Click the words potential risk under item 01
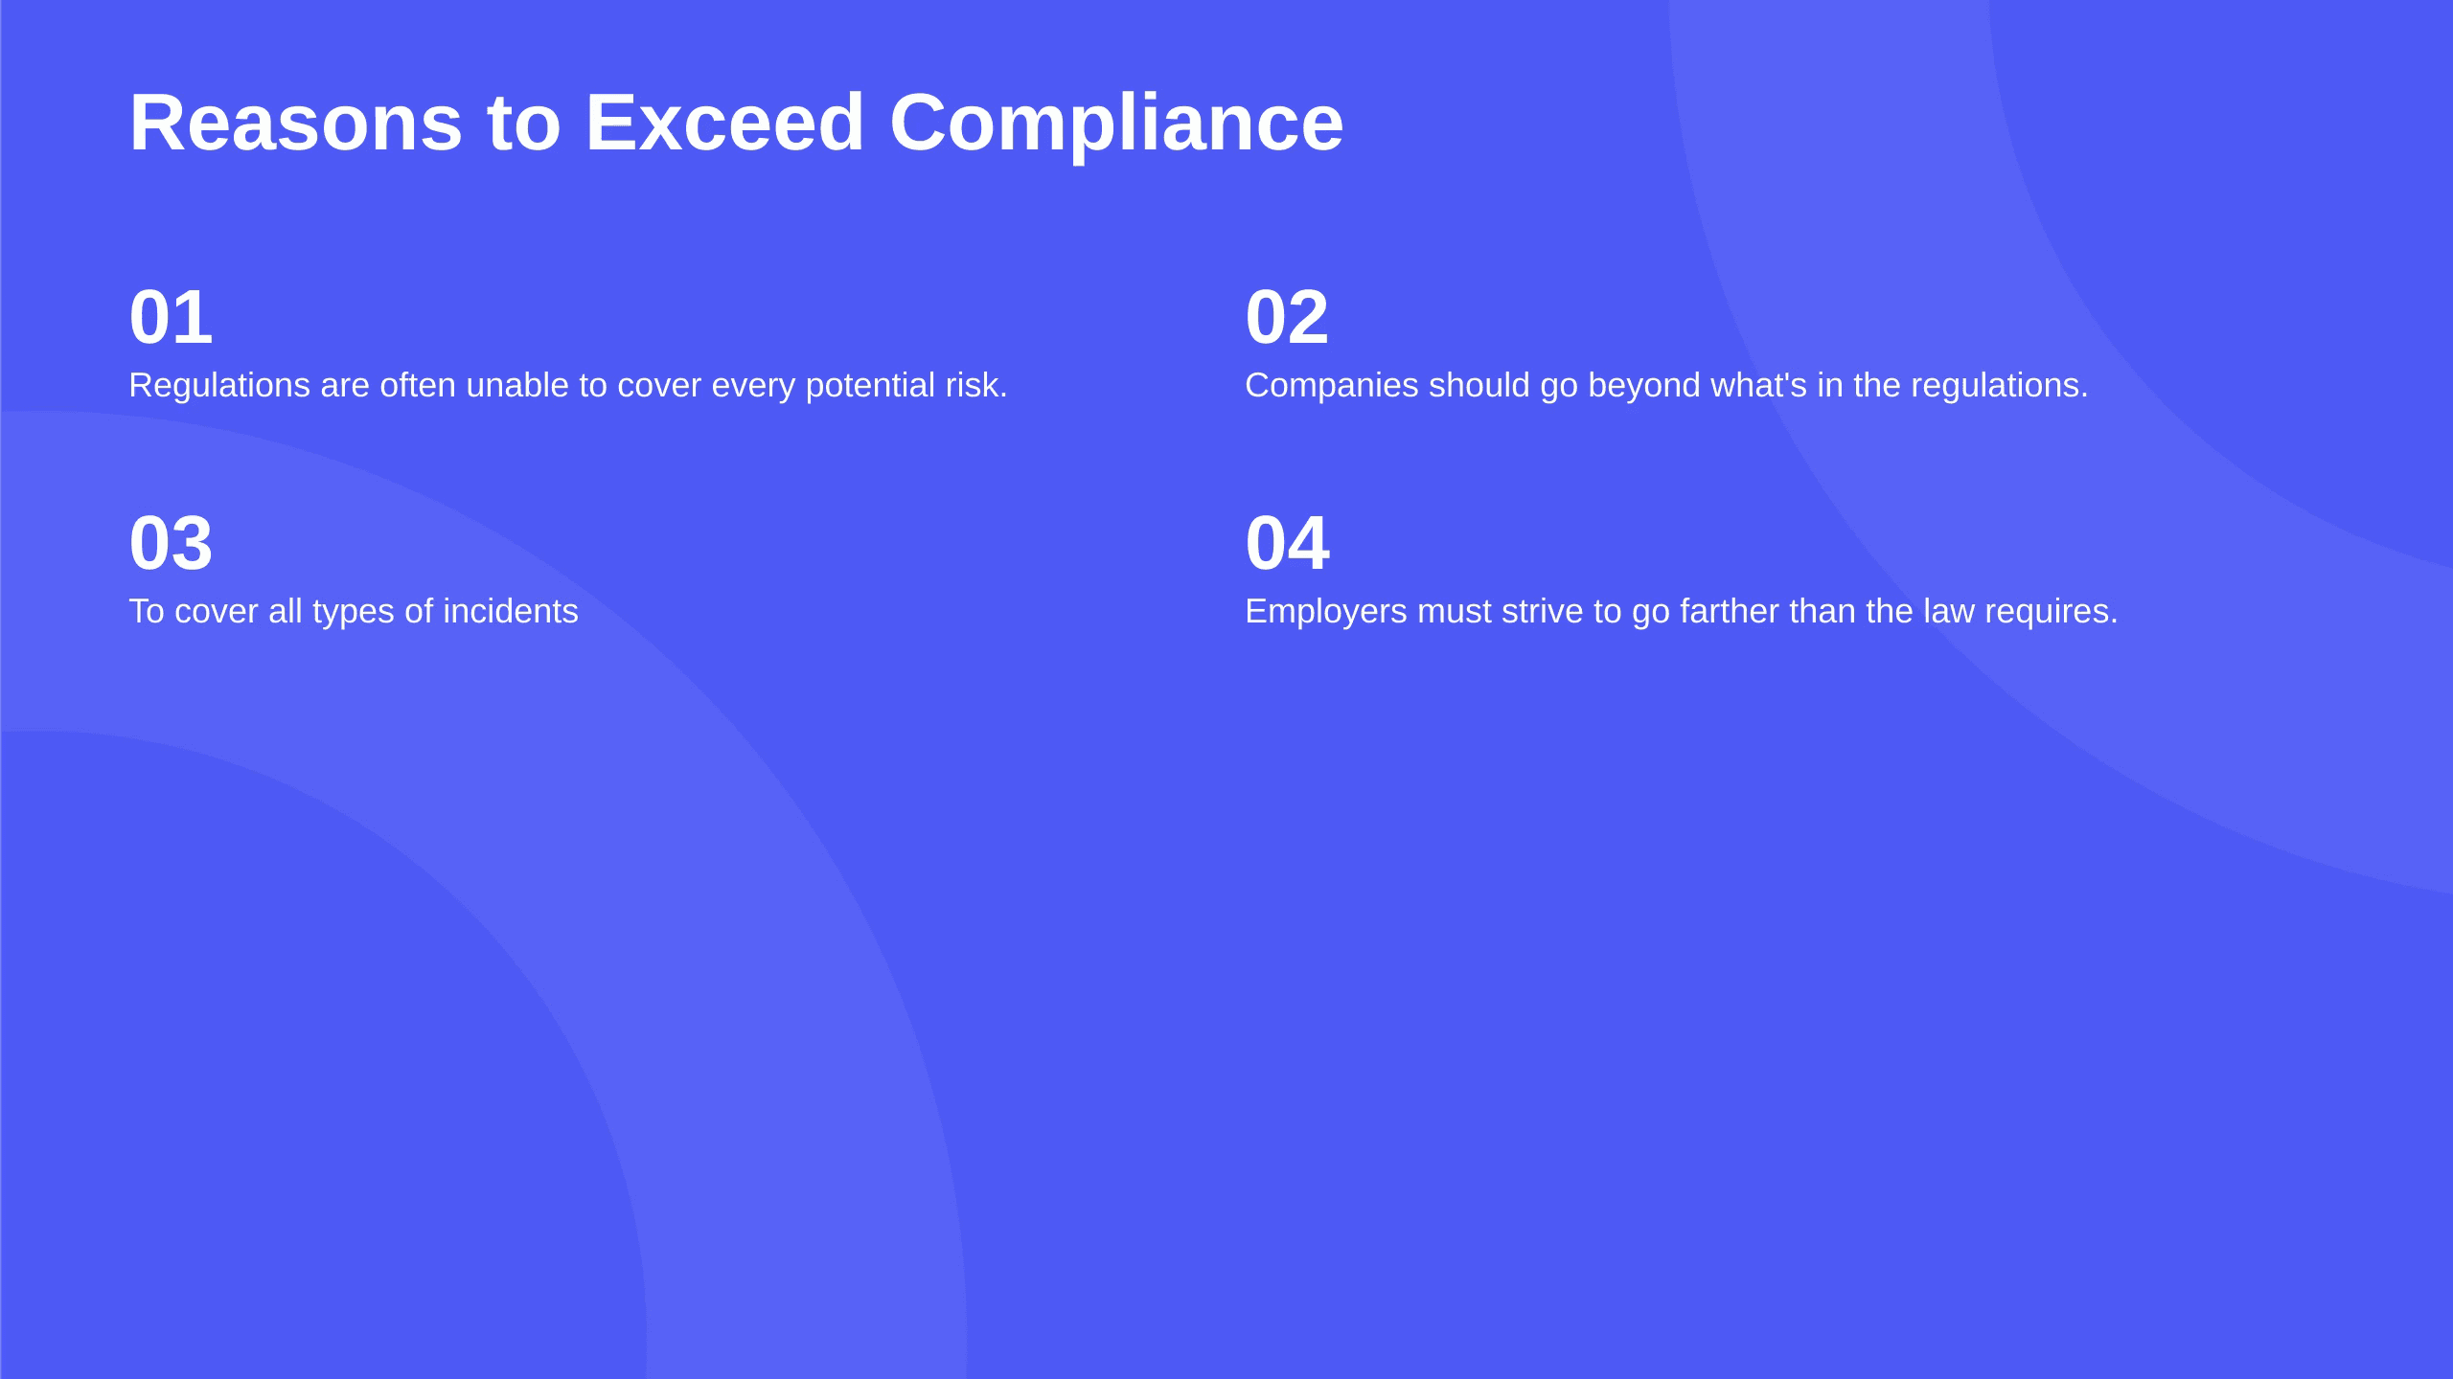Viewport: 2453px width, 1379px height. pyautogui.click(x=906, y=387)
